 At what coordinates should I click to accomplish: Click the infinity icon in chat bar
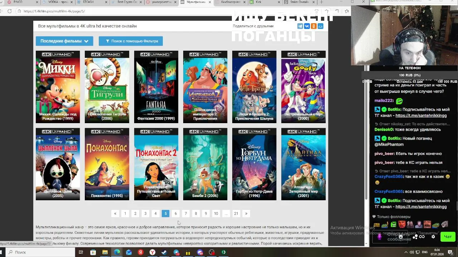pos(422,236)
